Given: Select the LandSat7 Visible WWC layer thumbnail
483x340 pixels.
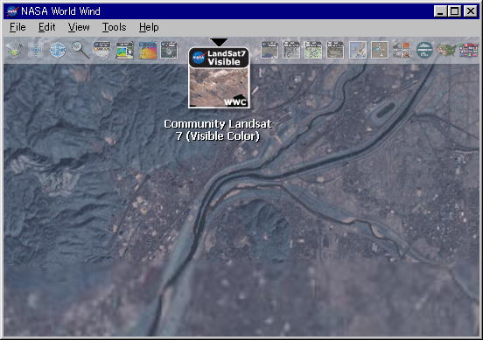Looking at the screenshot, I should click(219, 78).
